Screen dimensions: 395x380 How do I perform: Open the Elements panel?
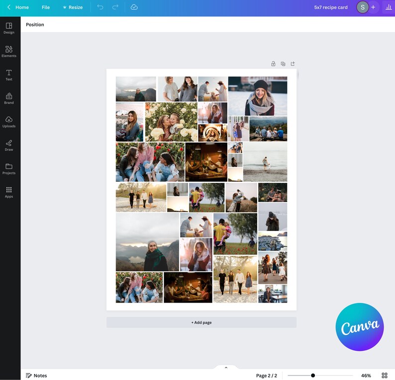click(9, 52)
